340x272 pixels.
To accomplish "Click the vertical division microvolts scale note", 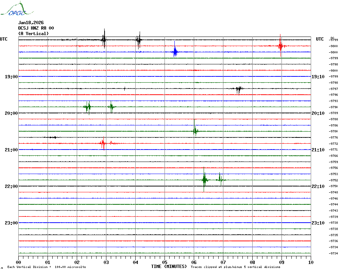I will coord(46,267).
